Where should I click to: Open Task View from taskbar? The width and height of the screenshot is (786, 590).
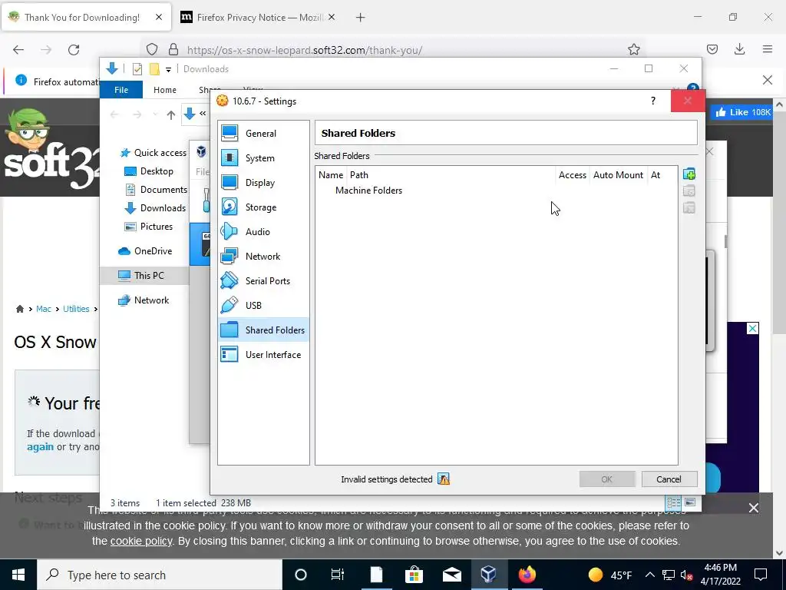(338, 575)
